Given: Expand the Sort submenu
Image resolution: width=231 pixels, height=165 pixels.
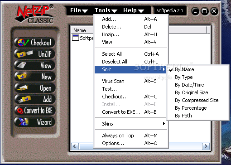Looking at the screenshot, I should pyautogui.click(x=130, y=69).
